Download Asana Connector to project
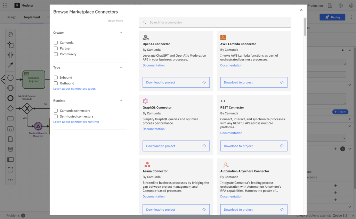The width and height of the screenshot is (356, 219). pos(176,210)
